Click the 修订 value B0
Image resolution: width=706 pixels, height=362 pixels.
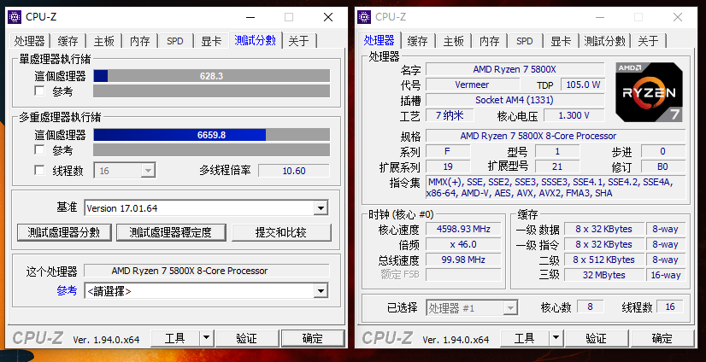[662, 166]
